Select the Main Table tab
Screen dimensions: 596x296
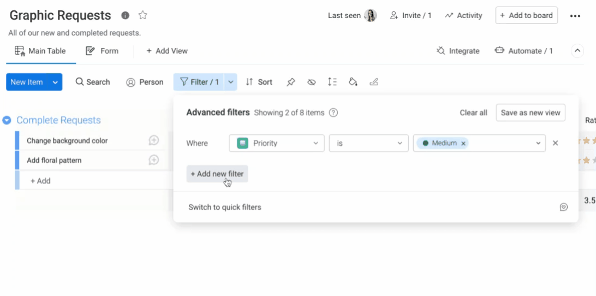(x=40, y=51)
